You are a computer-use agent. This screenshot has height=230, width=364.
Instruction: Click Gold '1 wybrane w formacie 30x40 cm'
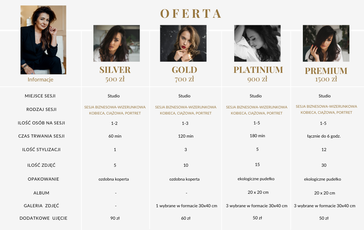click(x=186, y=206)
